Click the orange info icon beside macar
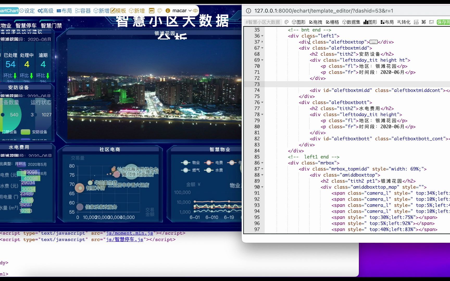450x281 pixels. coord(168,11)
